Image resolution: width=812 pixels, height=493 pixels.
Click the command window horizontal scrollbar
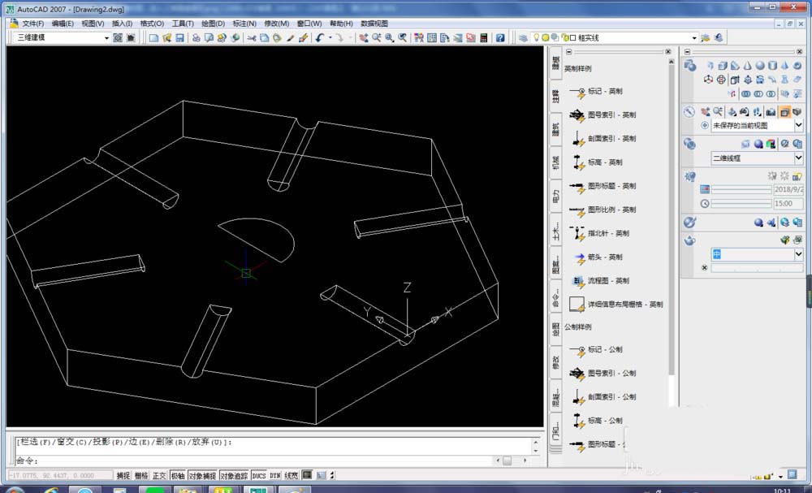tap(511, 461)
